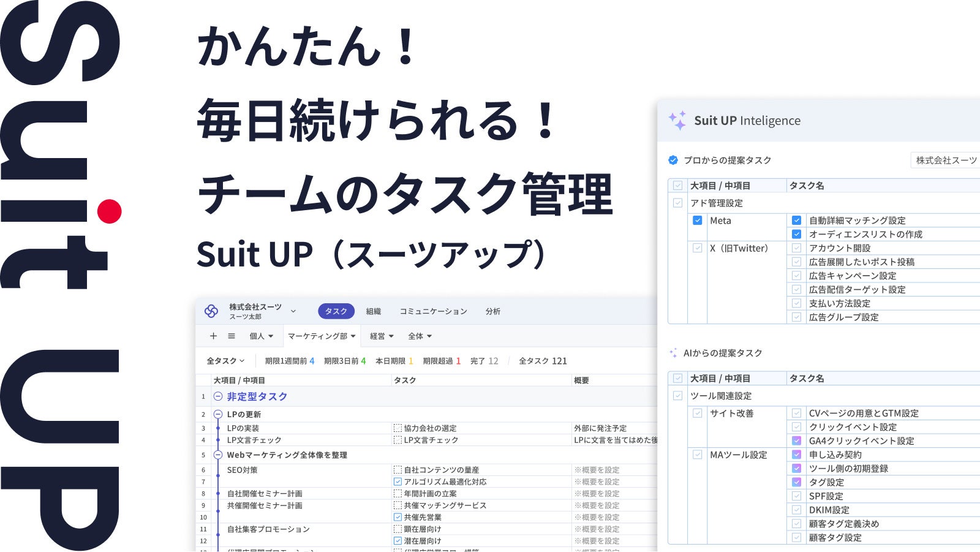Open the 株式会社スーツ account chevron dropdown
Viewport: 980px width, 552px height.
pos(293,311)
